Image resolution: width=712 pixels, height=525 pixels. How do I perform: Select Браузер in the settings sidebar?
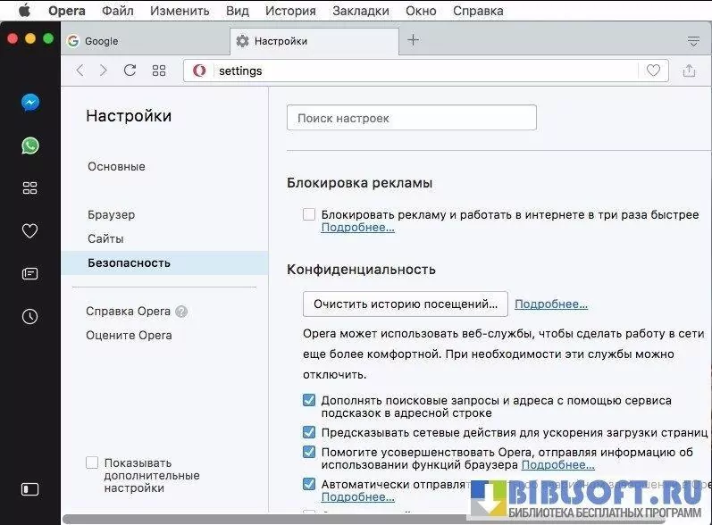(112, 214)
